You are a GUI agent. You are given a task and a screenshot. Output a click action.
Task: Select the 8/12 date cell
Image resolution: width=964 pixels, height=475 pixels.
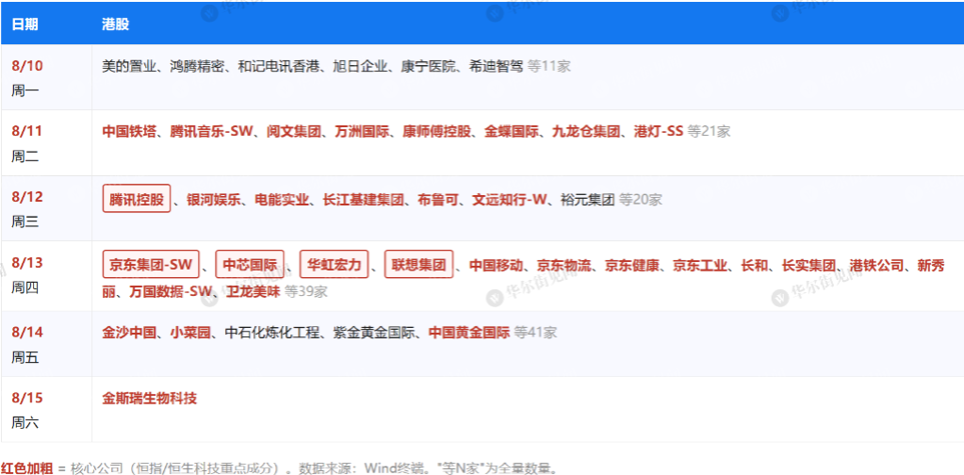coord(46,208)
